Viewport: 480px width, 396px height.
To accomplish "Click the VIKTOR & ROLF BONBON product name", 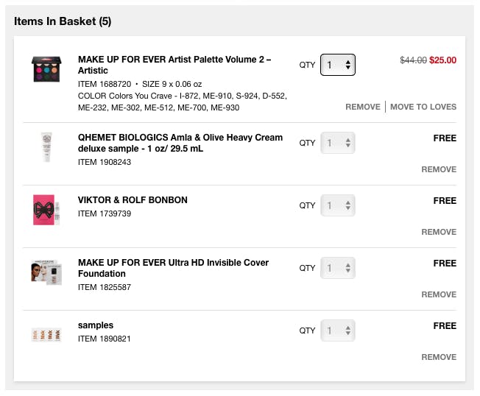I will (133, 199).
